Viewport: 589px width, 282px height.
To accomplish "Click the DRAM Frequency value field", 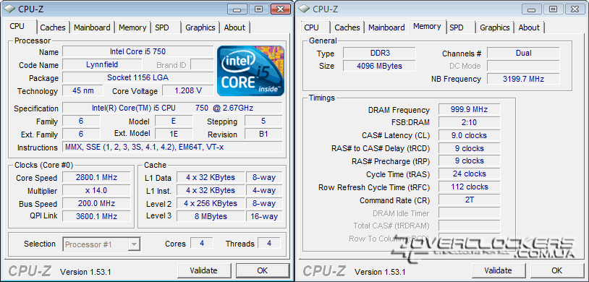I will [469, 110].
